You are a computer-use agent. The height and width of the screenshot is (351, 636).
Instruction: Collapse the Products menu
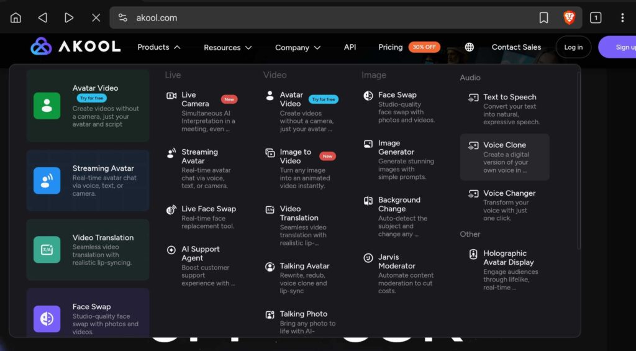(158, 47)
